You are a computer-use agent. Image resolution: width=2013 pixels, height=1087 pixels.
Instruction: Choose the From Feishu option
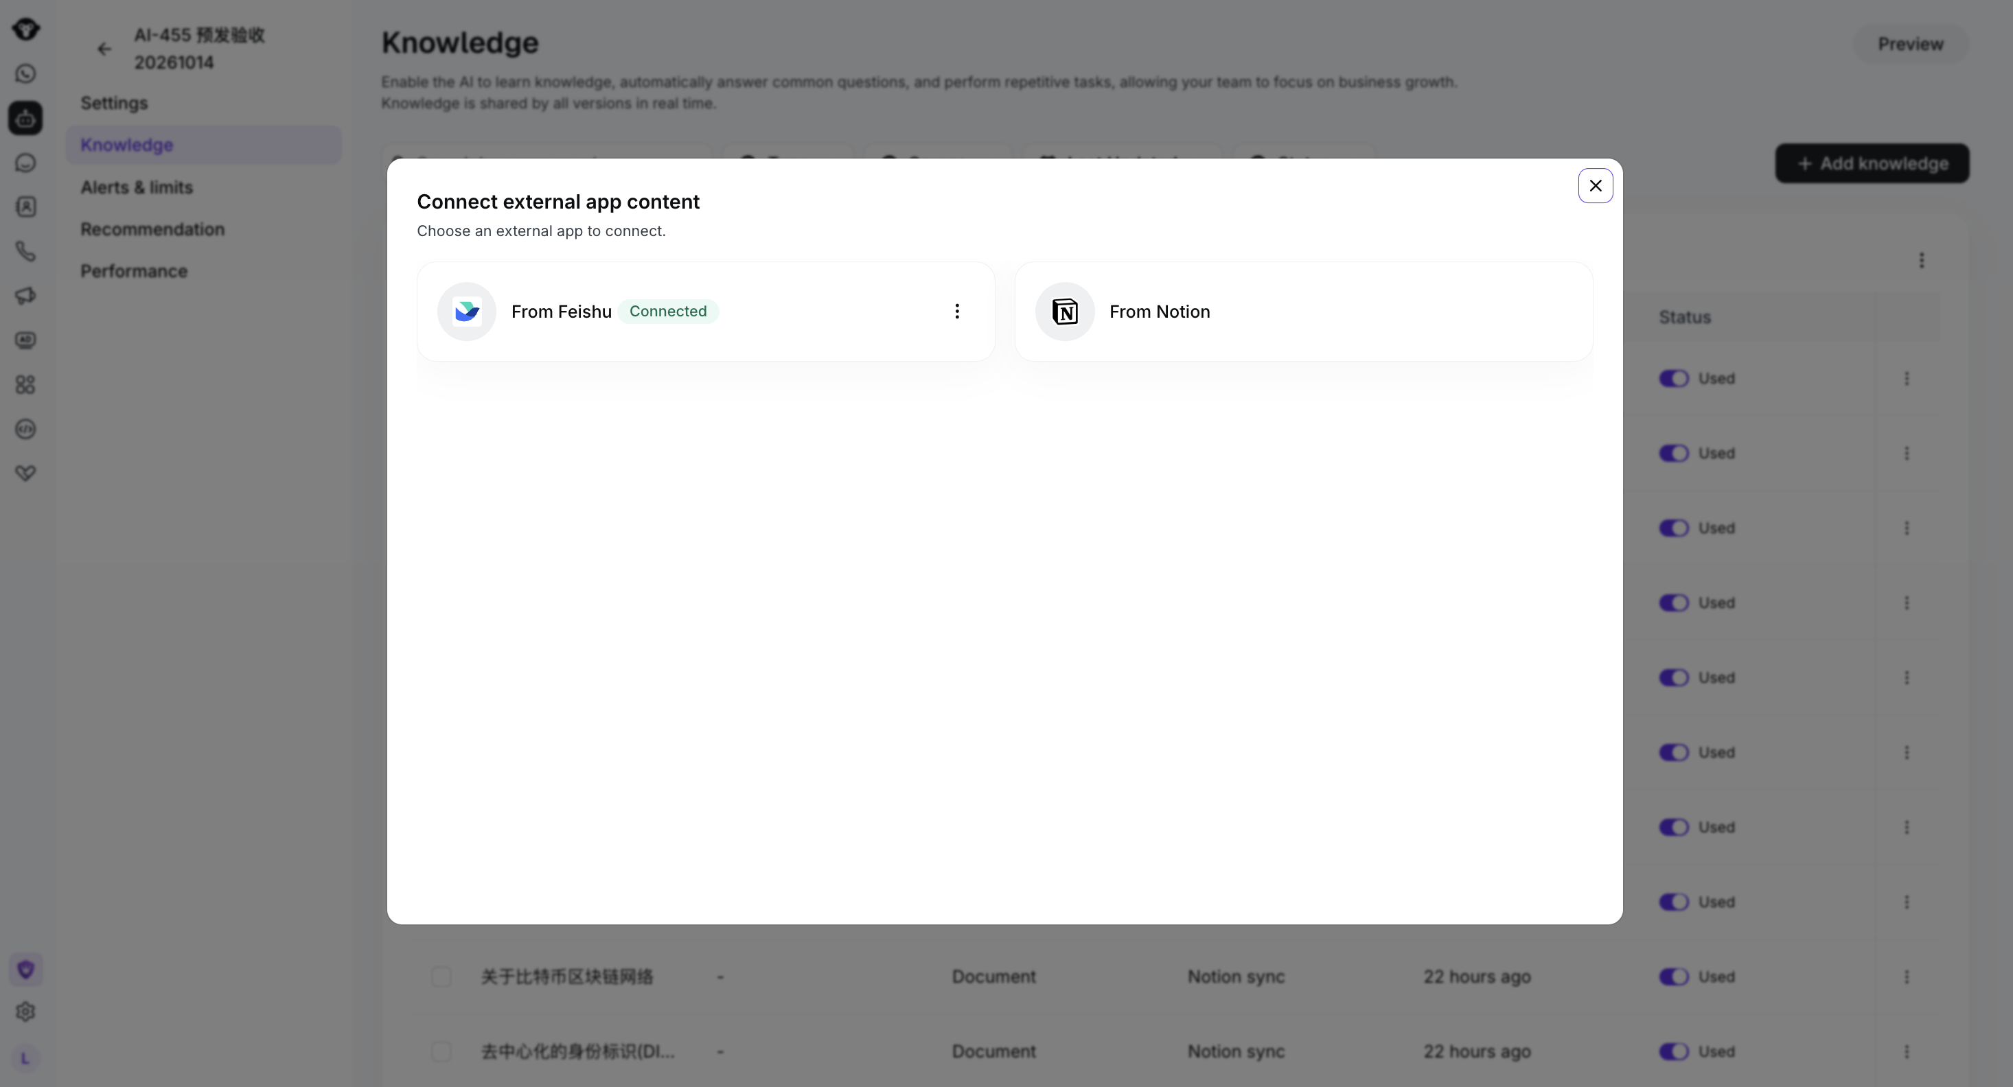coord(706,312)
